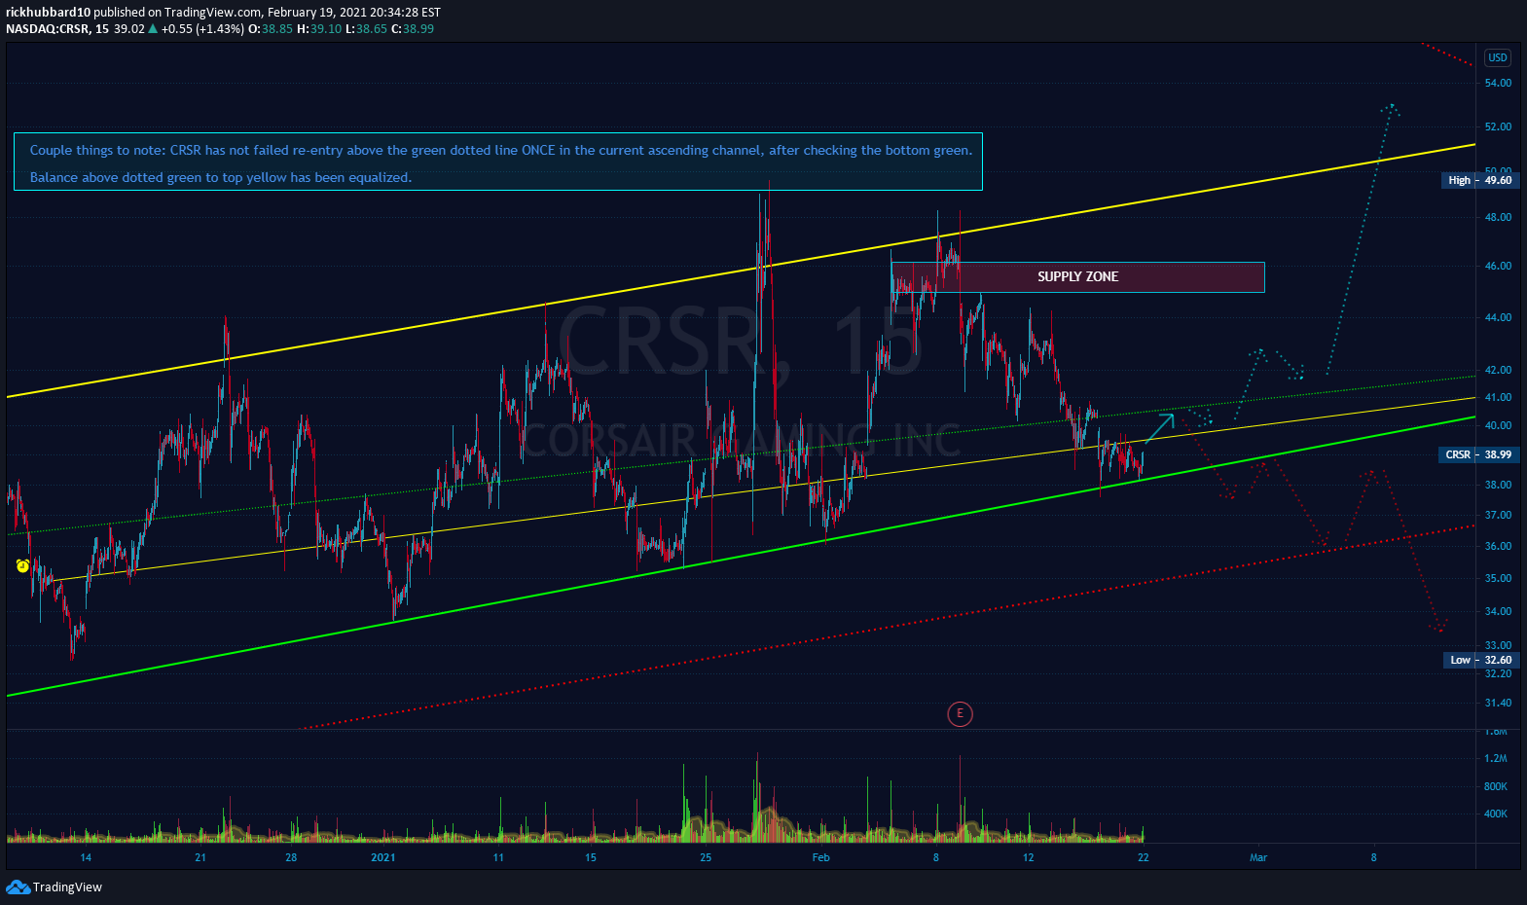Click the CRSR 38.99 current price tag

(1476, 454)
